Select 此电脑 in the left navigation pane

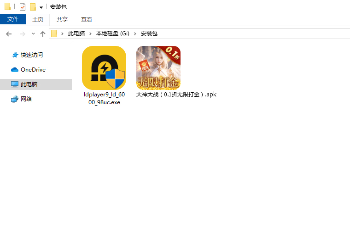[29, 84]
